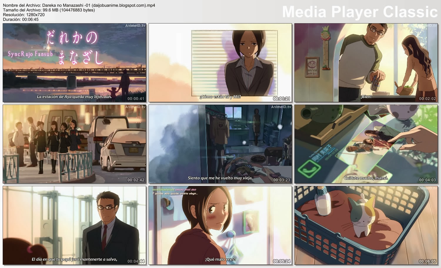Click the cat in basket thumbnail 00:06:05
441x268 pixels.
[x=366, y=225]
